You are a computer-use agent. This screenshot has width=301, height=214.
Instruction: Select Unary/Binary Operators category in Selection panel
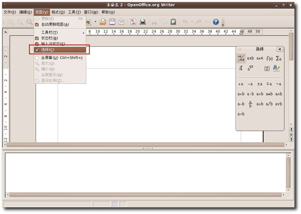(241, 58)
